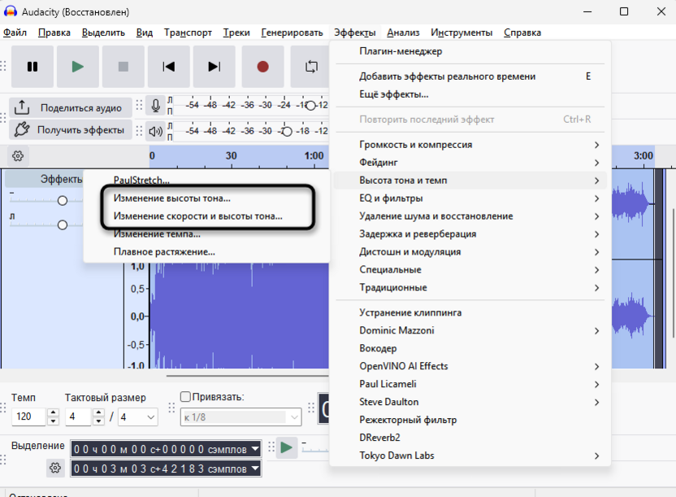Increase tempo with the stepper arrow

[53, 412]
